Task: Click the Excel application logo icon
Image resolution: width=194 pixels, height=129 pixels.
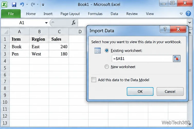Action: tap(4, 5)
